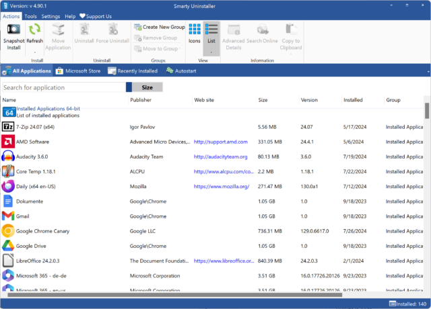The image size is (431, 309).
Task: Click the Microsoft 365 de-de icon
Action: (x=8, y=275)
